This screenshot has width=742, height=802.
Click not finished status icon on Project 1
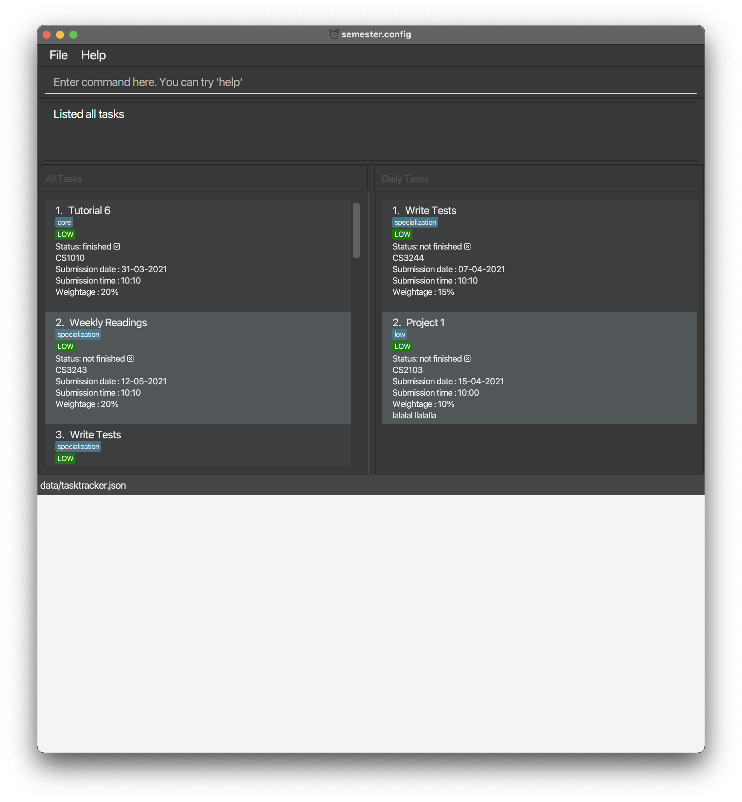(467, 358)
